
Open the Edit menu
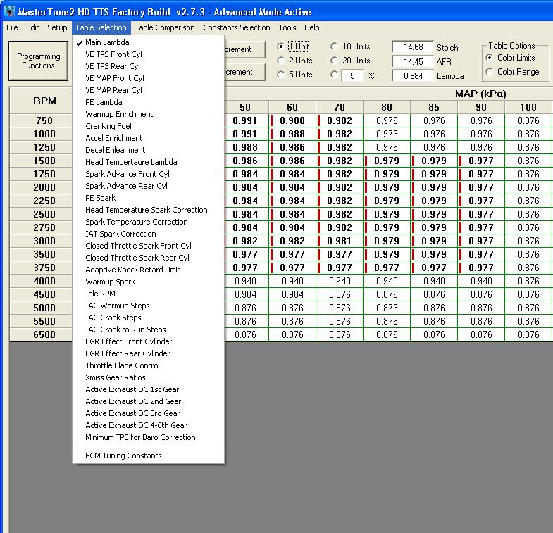(32, 27)
